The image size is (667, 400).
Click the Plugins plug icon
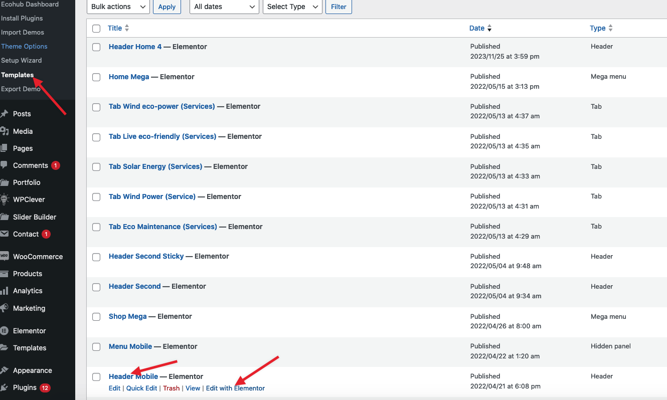5,387
